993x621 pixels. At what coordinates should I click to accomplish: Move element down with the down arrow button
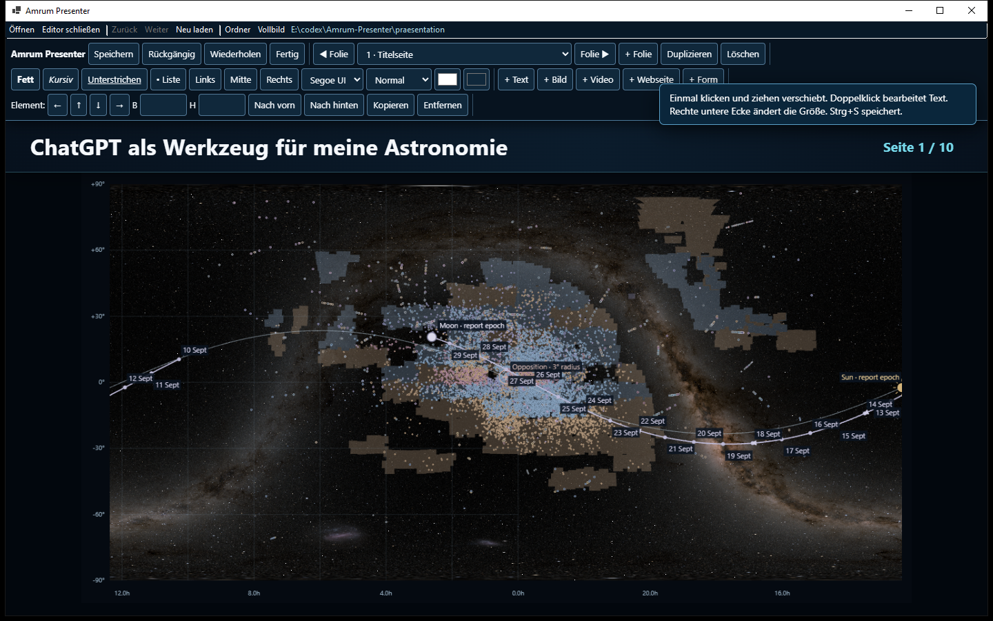tap(98, 106)
